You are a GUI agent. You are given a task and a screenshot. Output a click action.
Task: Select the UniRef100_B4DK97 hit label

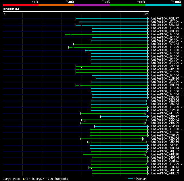coord(165,117)
